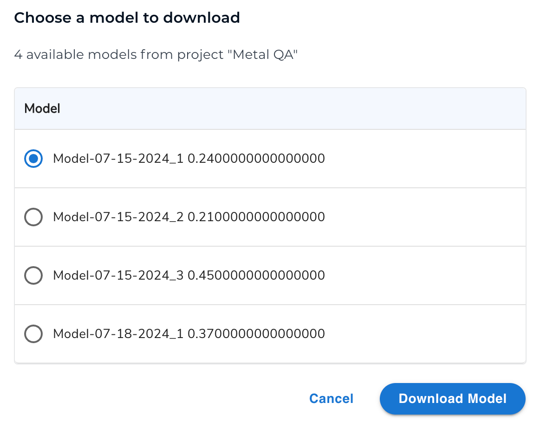The image size is (540, 428).
Task: Select the Model-07-15-2024_1 radio button
Action: coord(33,159)
